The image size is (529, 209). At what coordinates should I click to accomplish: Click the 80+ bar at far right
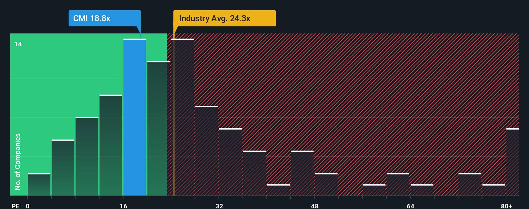tap(513, 162)
